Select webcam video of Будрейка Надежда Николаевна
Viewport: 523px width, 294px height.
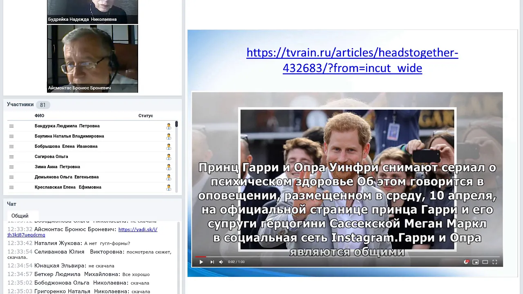tap(92, 12)
